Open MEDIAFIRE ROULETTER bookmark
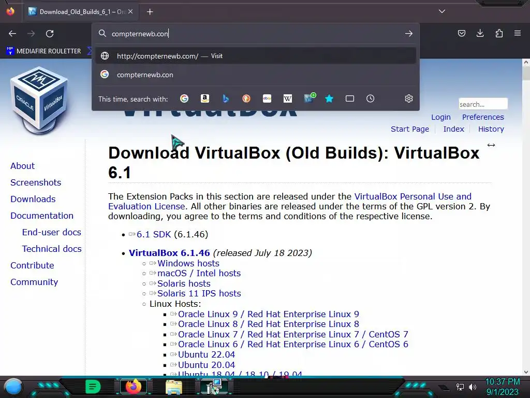The width and height of the screenshot is (530, 398). click(43, 51)
